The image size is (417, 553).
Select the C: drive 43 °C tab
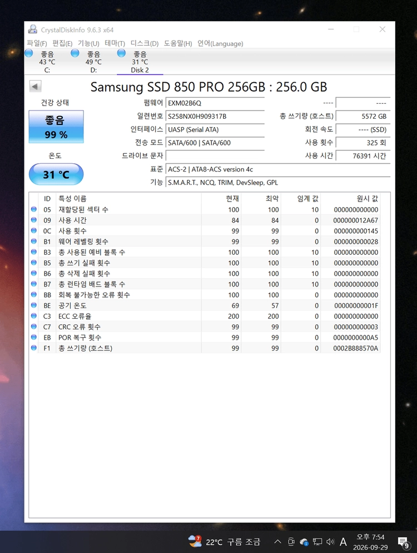(x=47, y=62)
